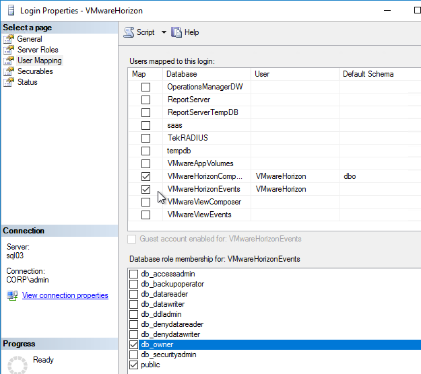Tick the saas database checkbox
This screenshot has height=374, width=421.
pyautogui.click(x=145, y=125)
